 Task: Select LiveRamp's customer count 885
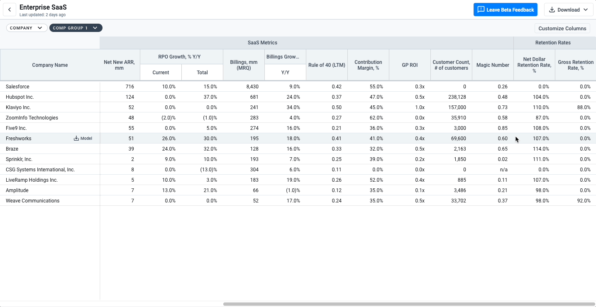point(462,180)
